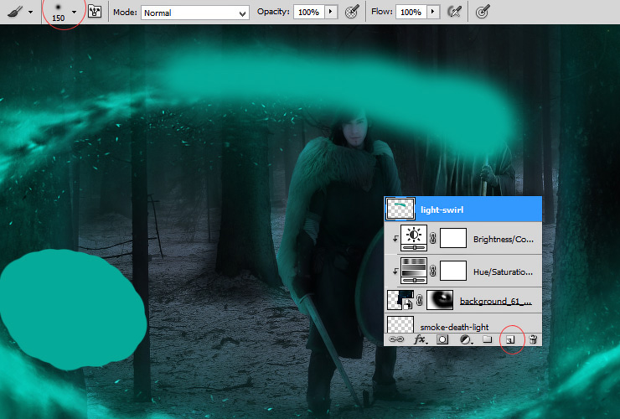Create a new layer icon
620x419 pixels.
pos(510,339)
